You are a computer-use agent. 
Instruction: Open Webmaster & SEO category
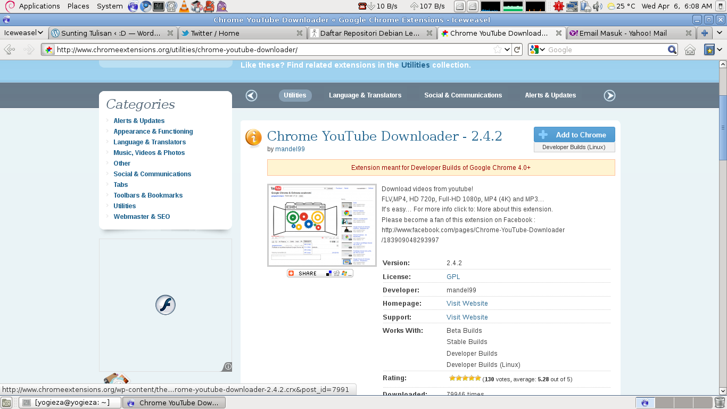(x=142, y=217)
